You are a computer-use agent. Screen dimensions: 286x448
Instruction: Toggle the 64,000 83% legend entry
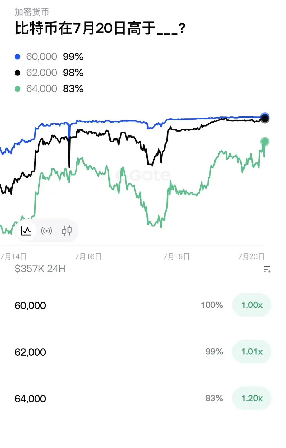[49, 89]
